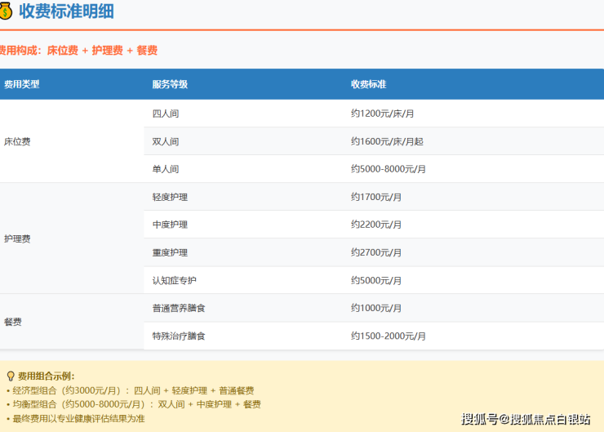Click the 床位费 category cell
This screenshot has height=432, width=604.
pos(17,141)
